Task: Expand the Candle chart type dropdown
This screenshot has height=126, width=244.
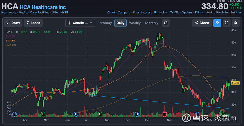Action: [80, 23]
